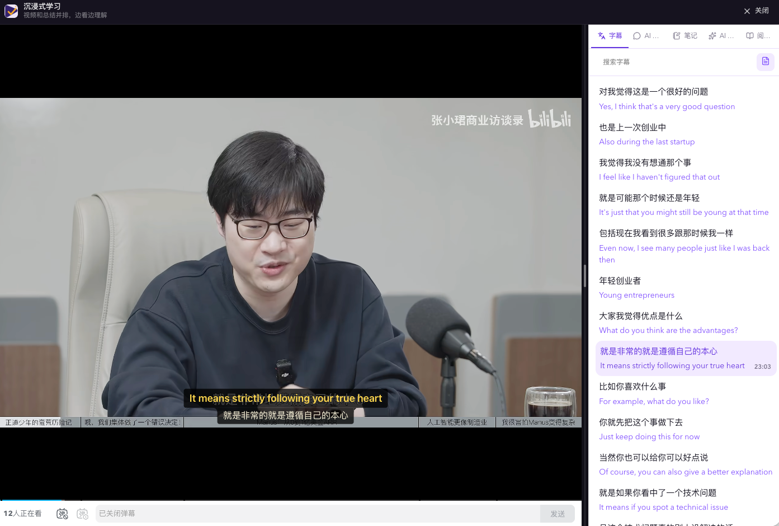Click the 沉浸式学习 header title
Screen dimensions: 779x526
(42, 7)
